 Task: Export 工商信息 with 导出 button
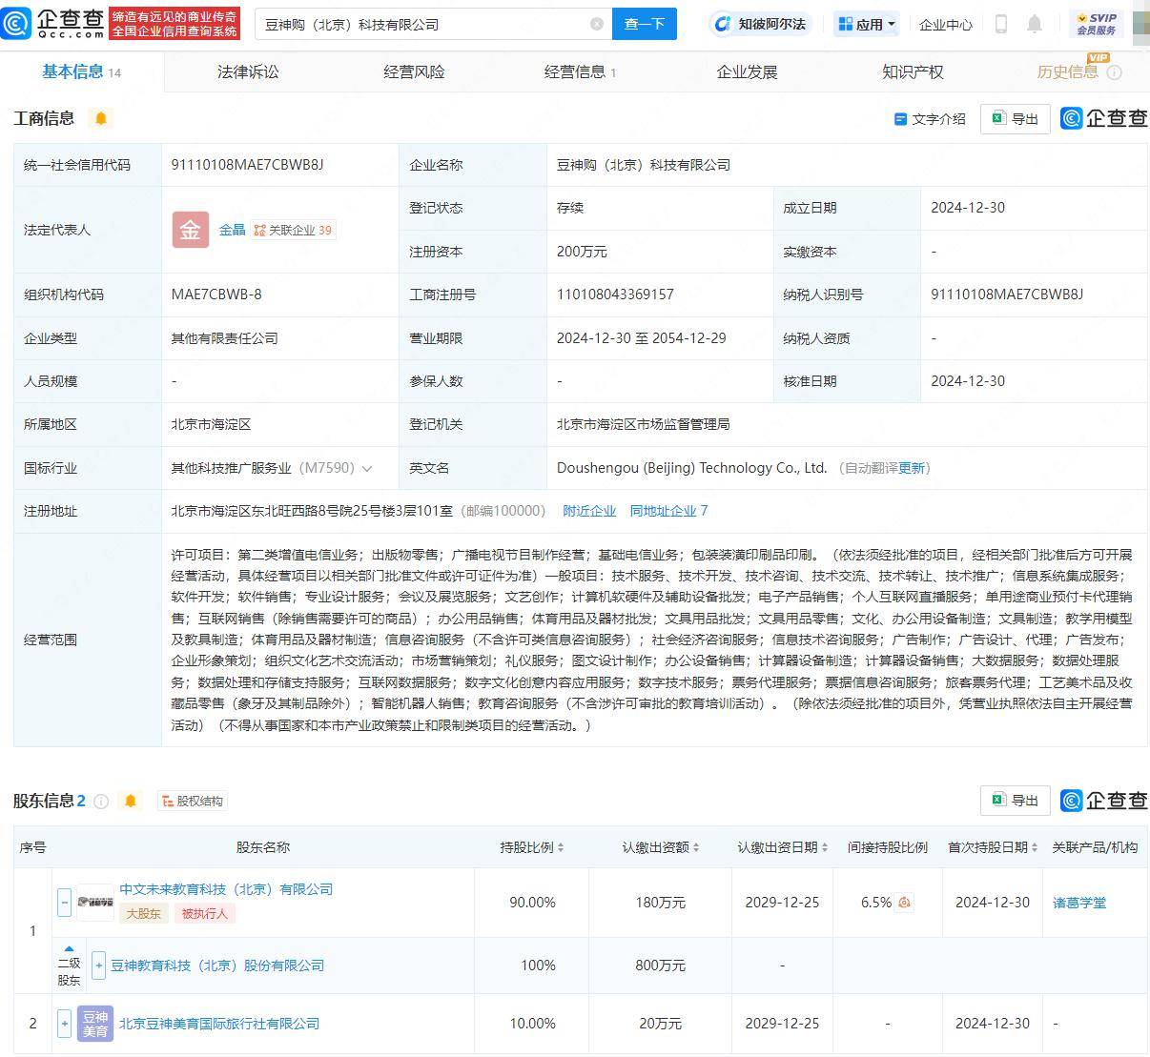click(1016, 118)
